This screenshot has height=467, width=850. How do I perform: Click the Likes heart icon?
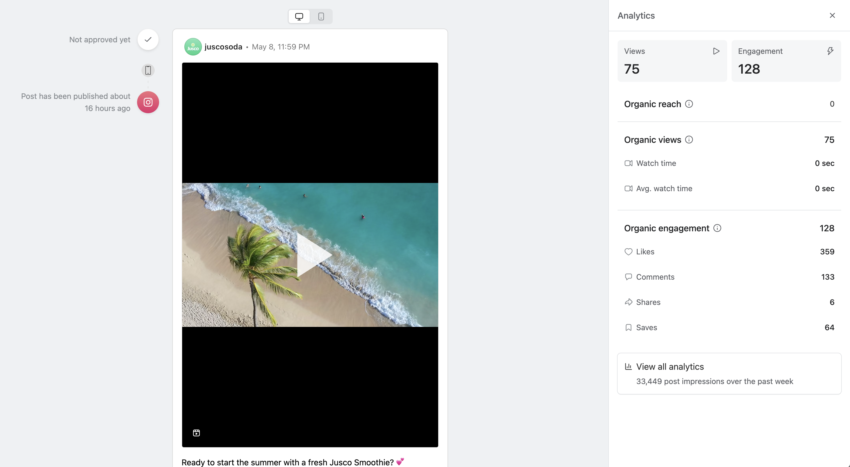[x=628, y=252]
